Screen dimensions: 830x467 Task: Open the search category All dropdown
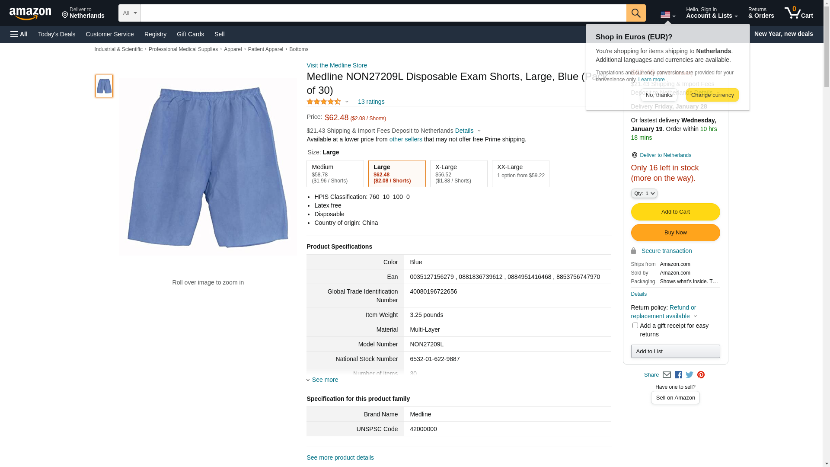[x=129, y=13]
